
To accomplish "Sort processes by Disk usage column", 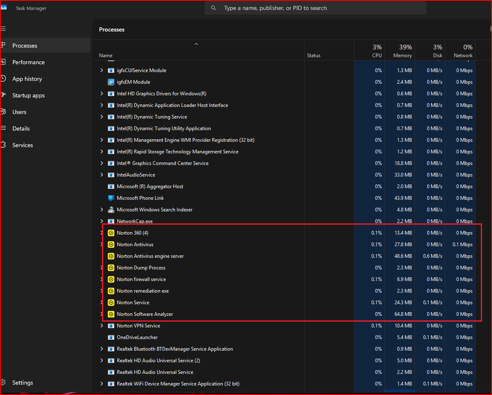I will click(430, 50).
